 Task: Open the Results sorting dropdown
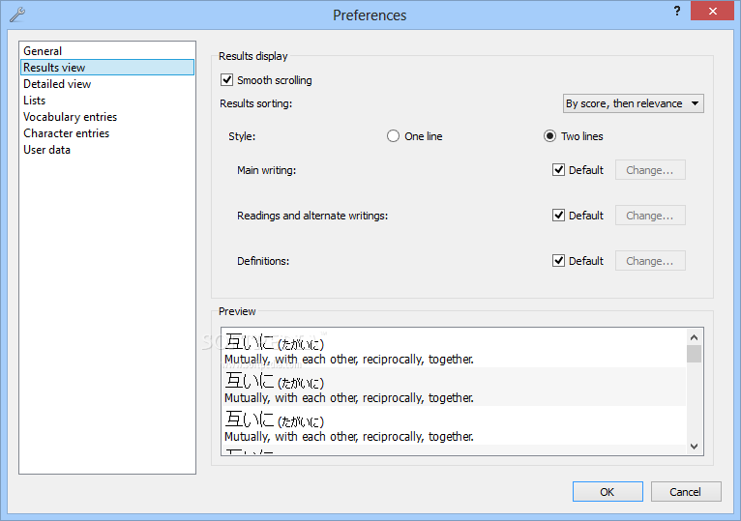pos(634,103)
